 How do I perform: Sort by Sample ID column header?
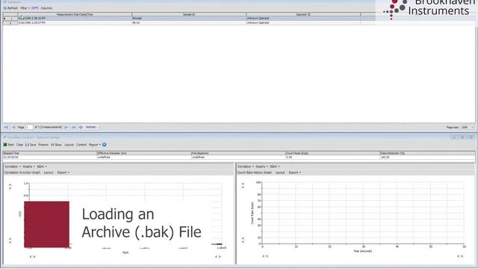[189, 14]
